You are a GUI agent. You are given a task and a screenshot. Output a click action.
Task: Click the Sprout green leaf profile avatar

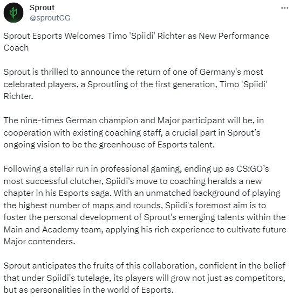pos(13,13)
